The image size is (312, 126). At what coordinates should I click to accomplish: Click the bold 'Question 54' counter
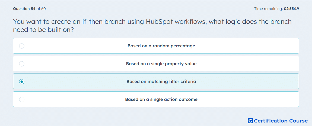click(24, 9)
